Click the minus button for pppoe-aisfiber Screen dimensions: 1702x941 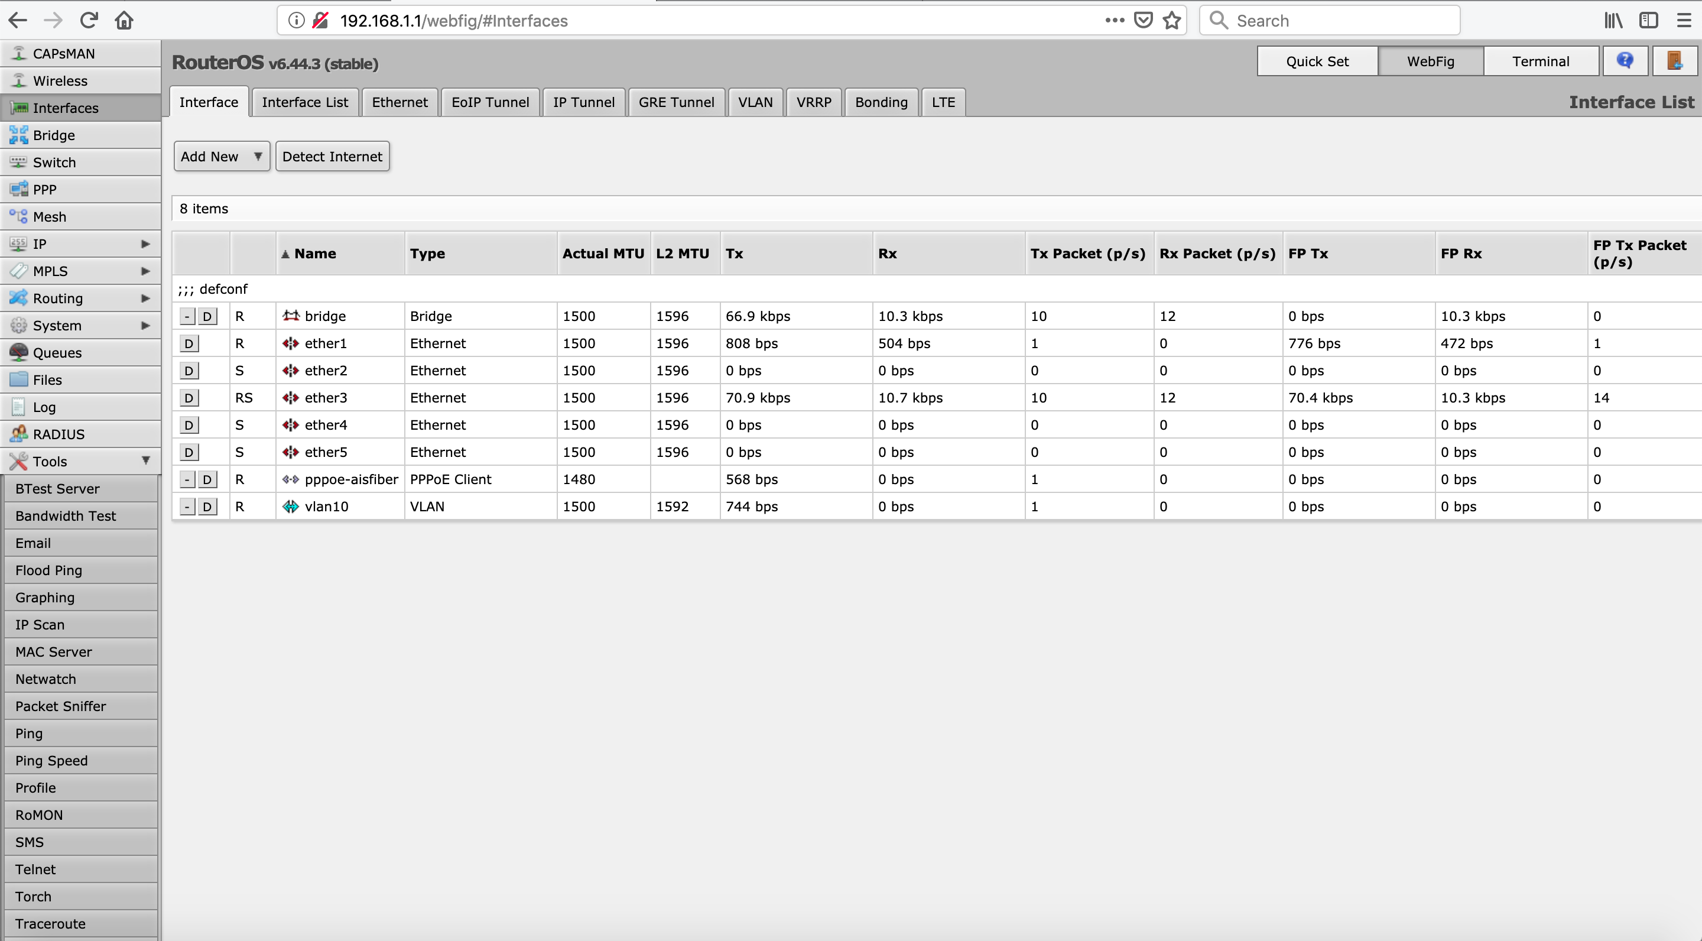pos(187,479)
